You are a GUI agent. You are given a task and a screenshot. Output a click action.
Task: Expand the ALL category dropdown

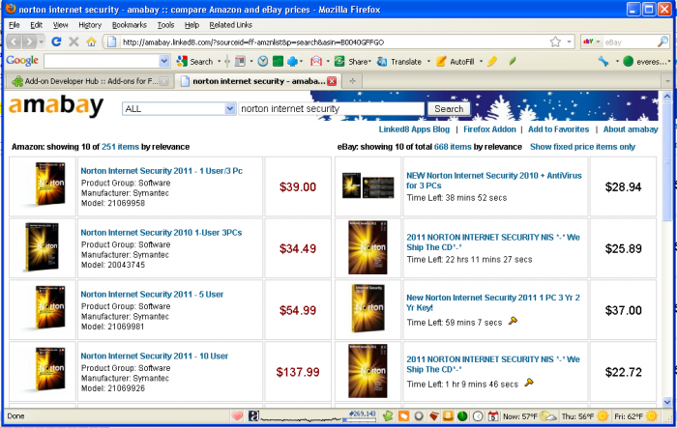click(230, 109)
